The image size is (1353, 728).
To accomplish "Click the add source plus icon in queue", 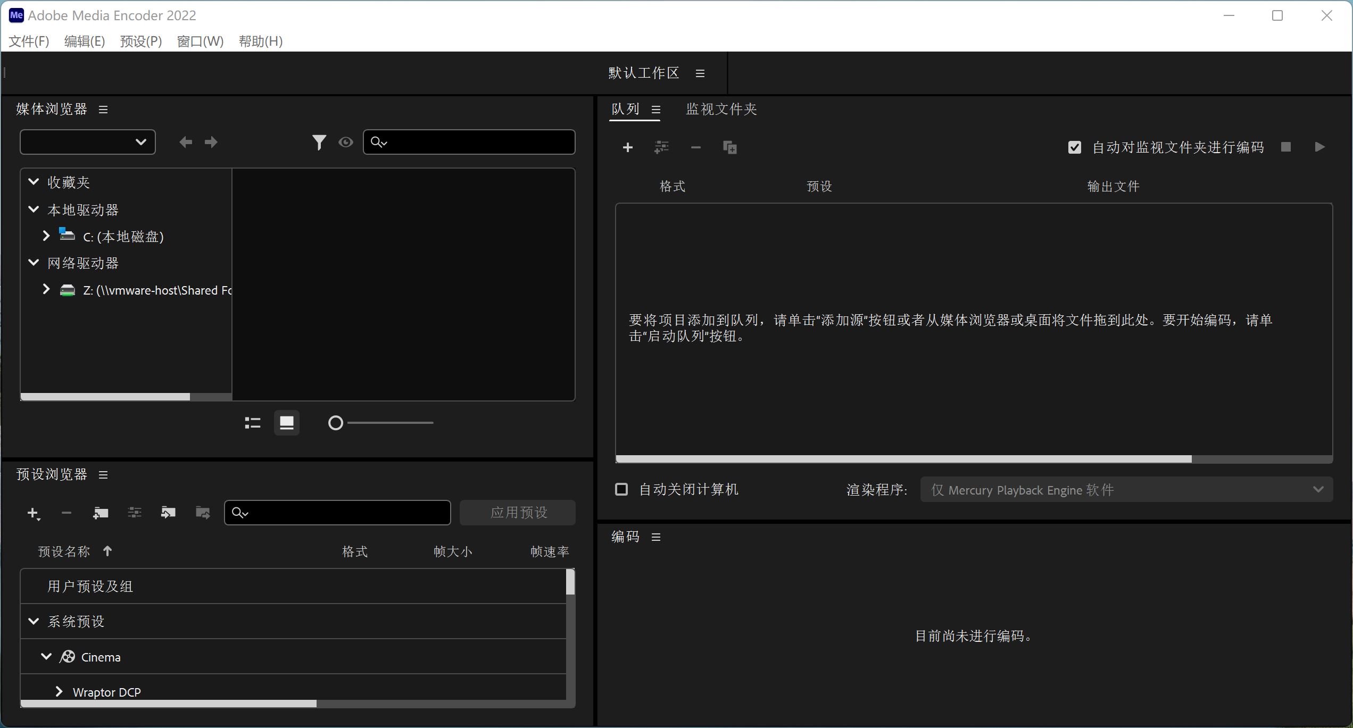I will tap(628, 147).
